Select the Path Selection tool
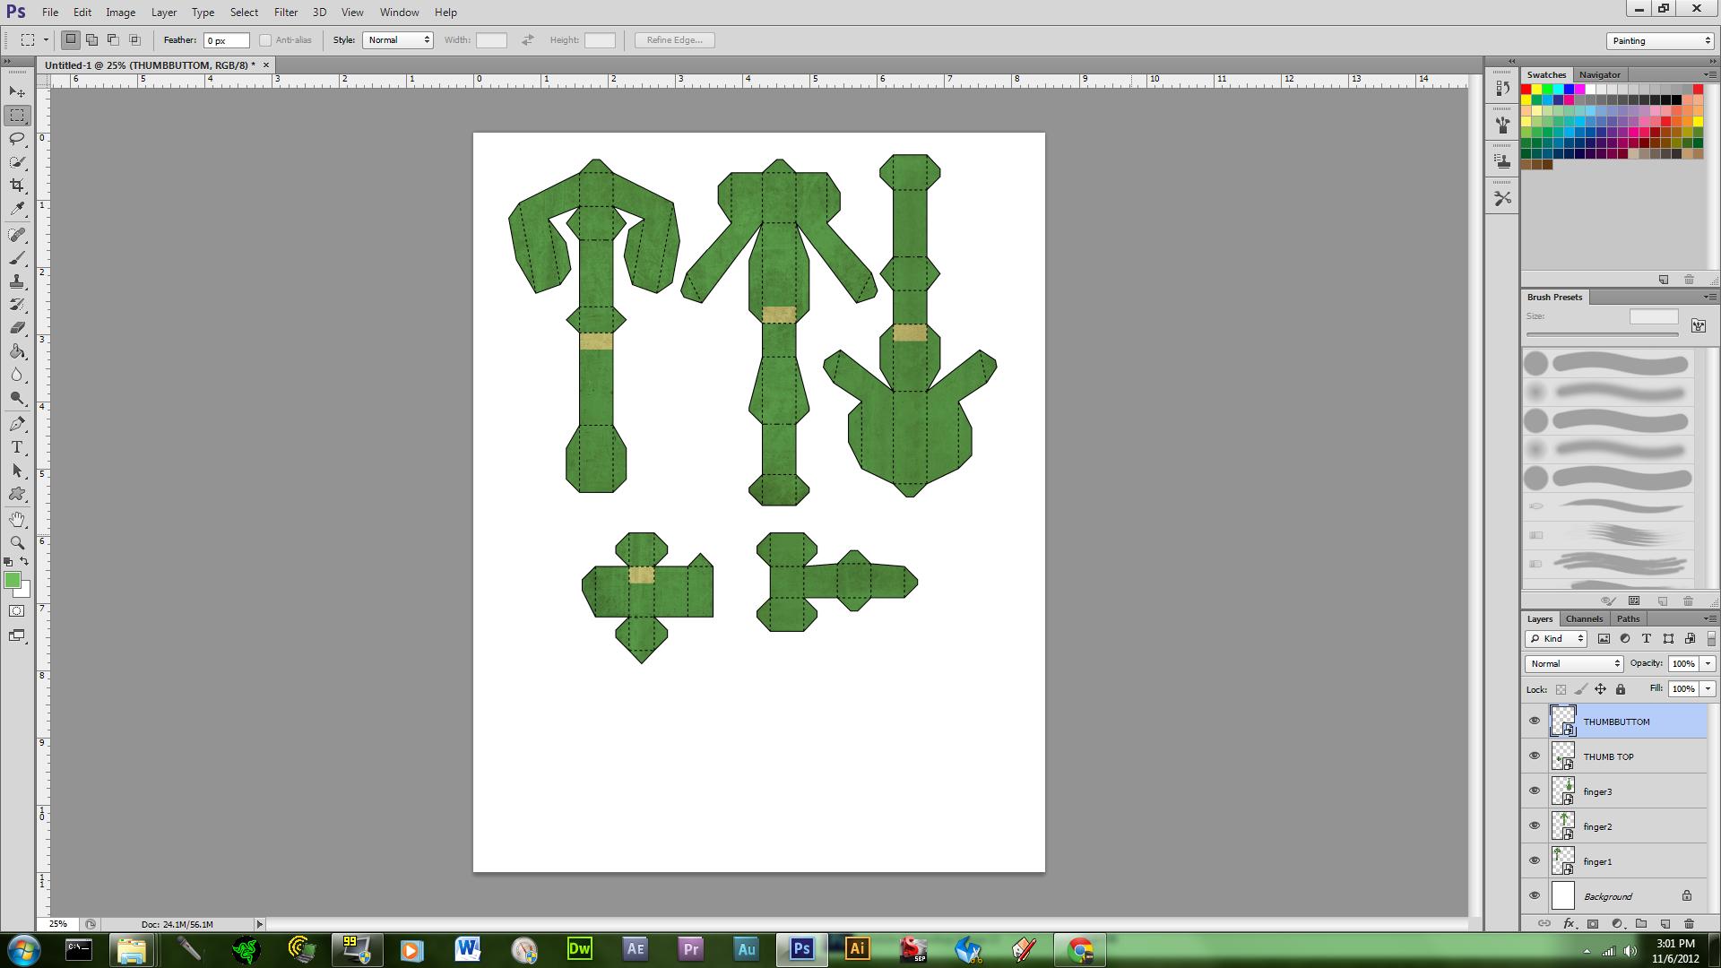Screen dimensions: 1721x968 17,471
